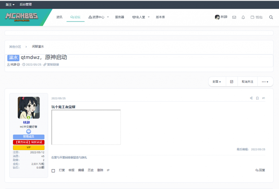Open the 资源中心 nav item
Image resolution: width=279 pixels, height=189 pixels.
pyautogui.click(x=96, y=17)
